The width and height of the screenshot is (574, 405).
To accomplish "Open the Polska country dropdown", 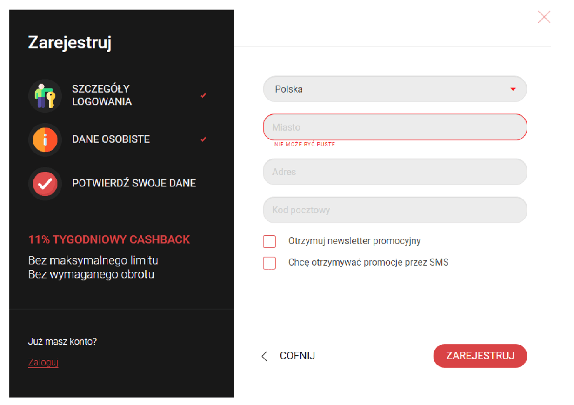I will pos(394,89).
